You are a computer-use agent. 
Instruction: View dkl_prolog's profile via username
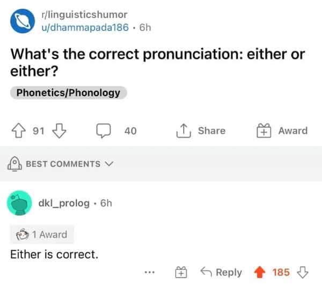64,203
